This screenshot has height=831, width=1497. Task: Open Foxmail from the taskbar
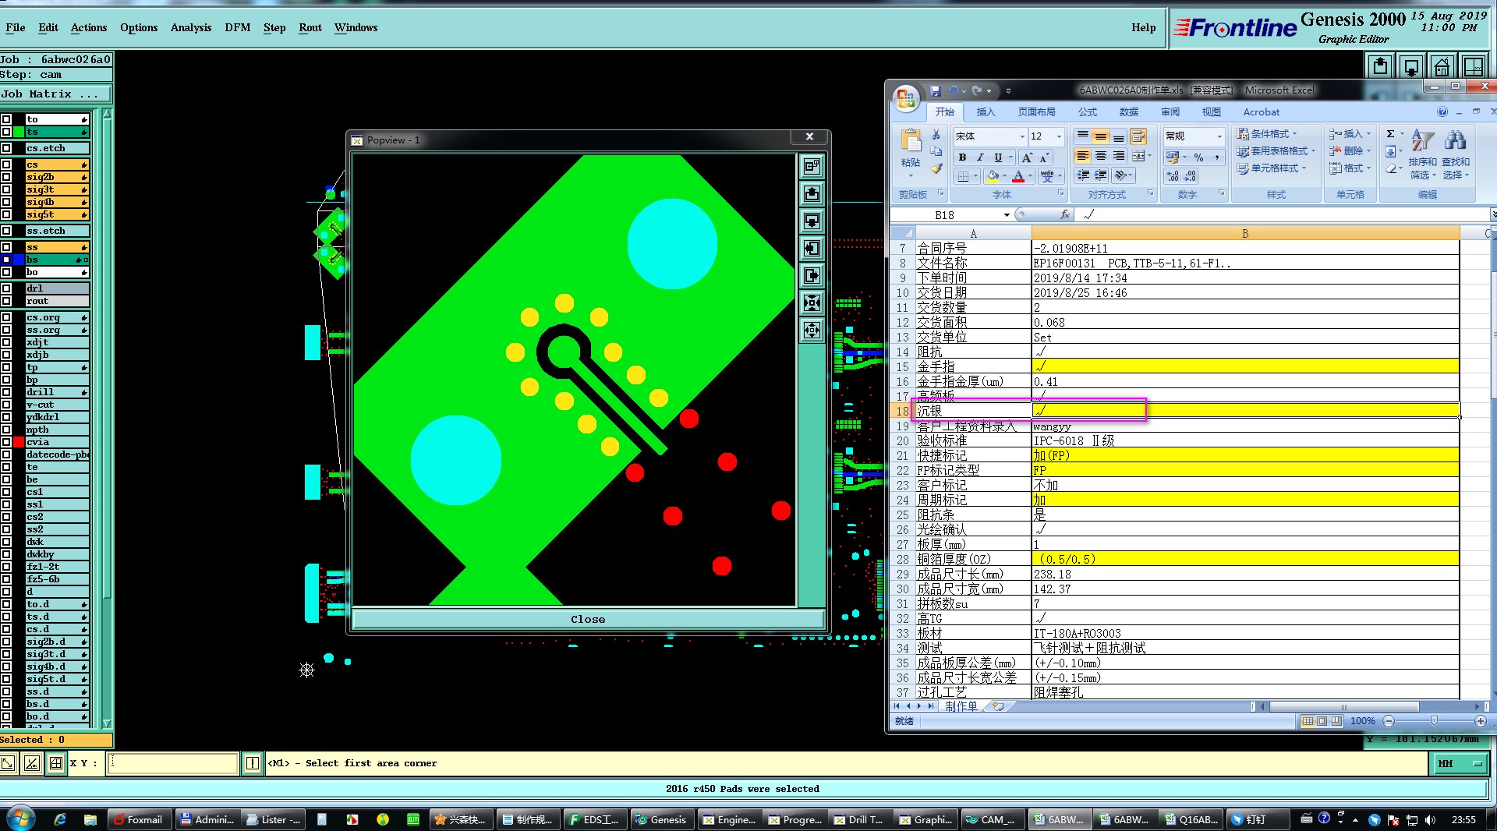[x=139, y=819]
